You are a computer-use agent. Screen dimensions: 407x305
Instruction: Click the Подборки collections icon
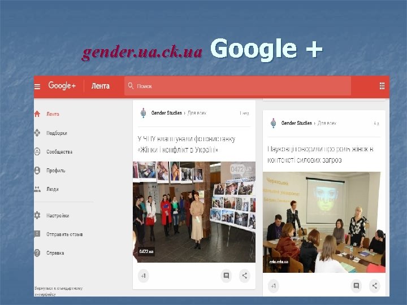(37, 133)
